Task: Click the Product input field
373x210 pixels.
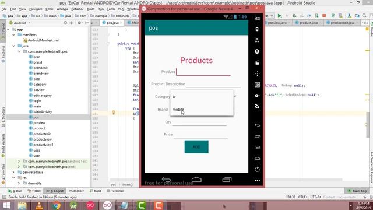Action: [x=203, y=72]
